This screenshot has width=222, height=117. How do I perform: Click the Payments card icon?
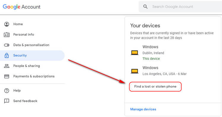point(7,76)
